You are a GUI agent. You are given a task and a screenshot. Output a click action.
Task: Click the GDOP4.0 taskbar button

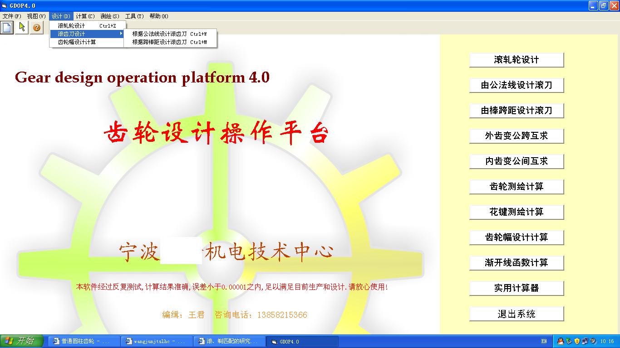tap(302, 342)
